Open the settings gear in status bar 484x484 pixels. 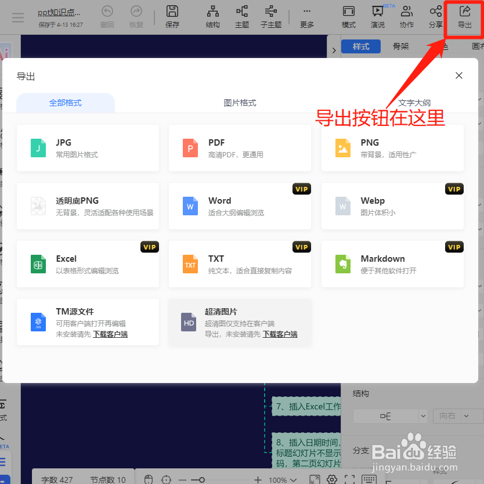331,480
